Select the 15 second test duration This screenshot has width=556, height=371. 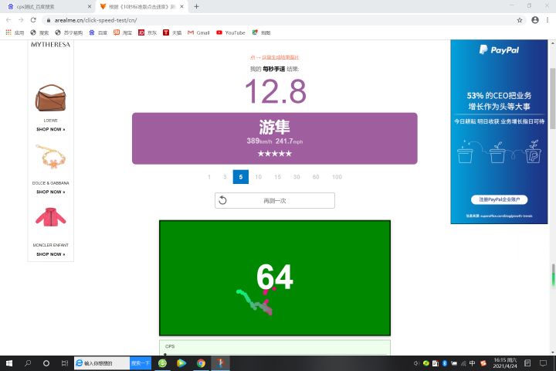(x=277, y=177)
